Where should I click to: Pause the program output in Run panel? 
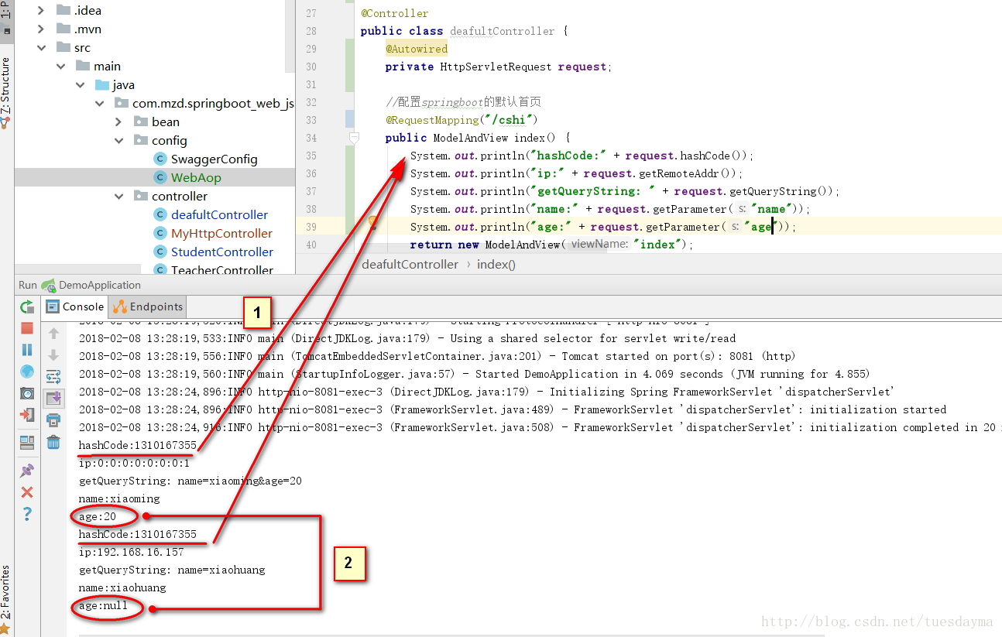27,350
